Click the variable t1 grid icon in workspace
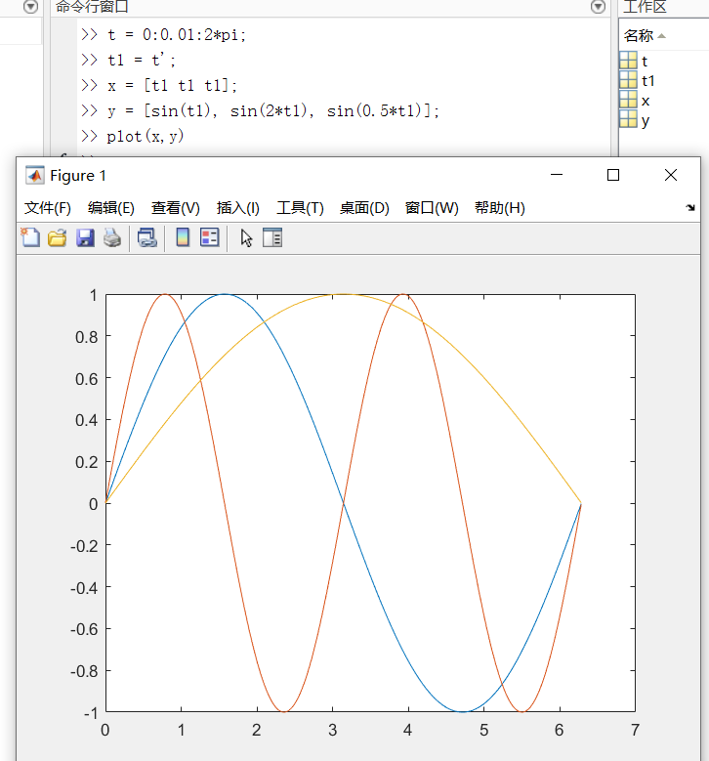This screenshot has width=709, height=761. pos(628,80)
